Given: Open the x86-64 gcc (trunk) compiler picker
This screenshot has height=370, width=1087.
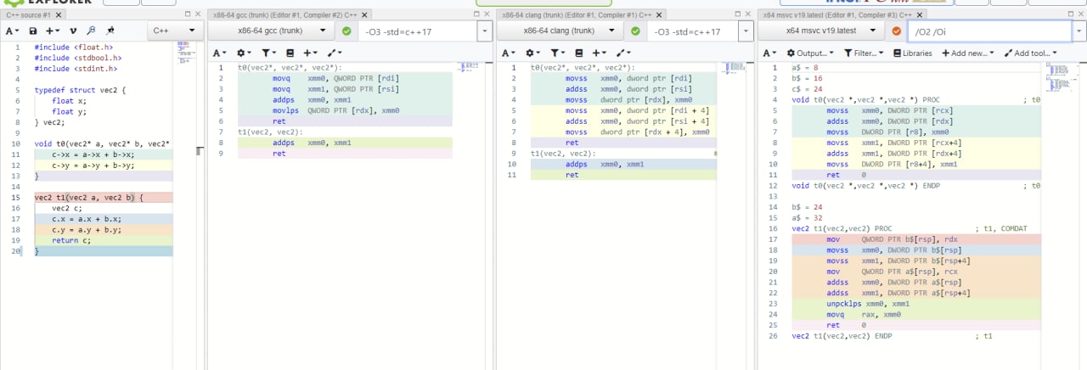Looking at the screenshot, I should tap(270, 31).
